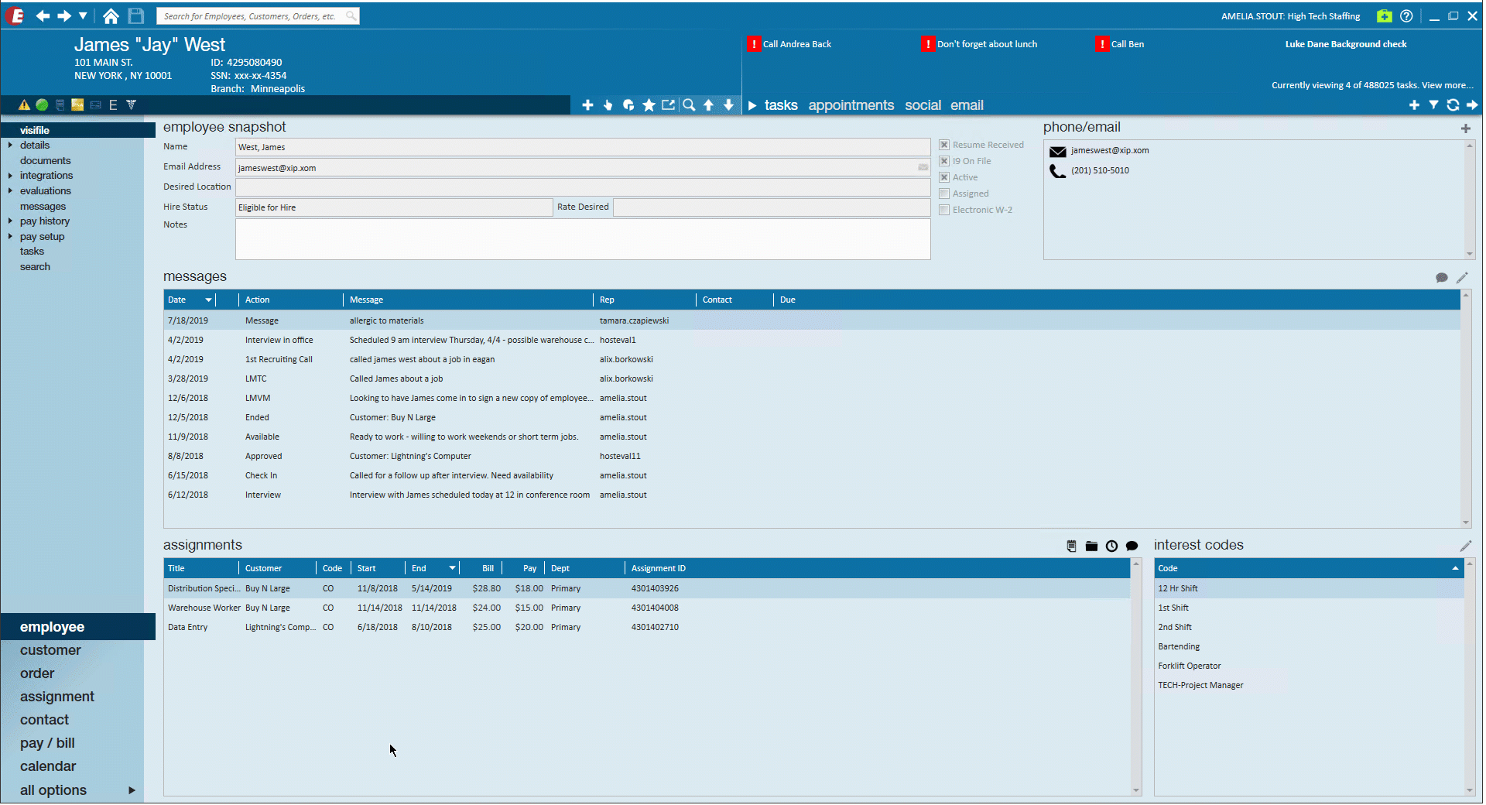The image size is (1486, 805).
Task: Open the Home screen icon
Action: click(111, 15)
